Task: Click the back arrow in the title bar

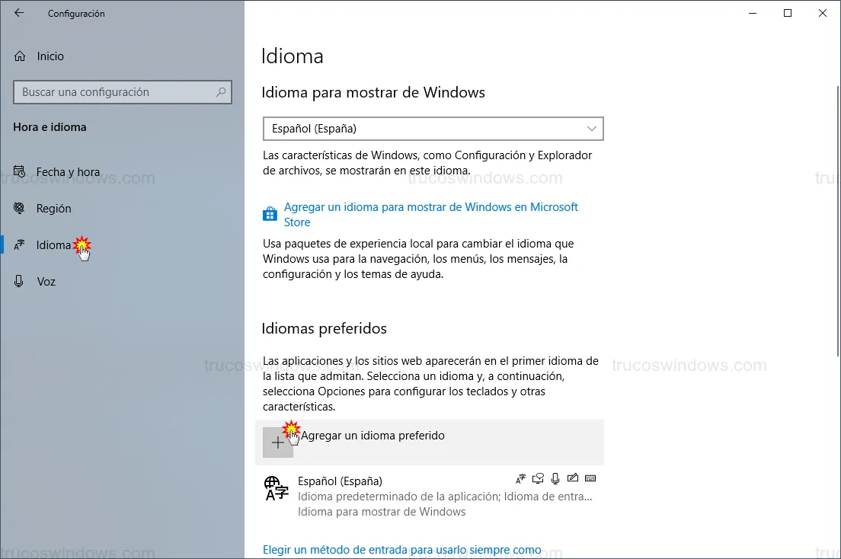Action: [19, 13]
